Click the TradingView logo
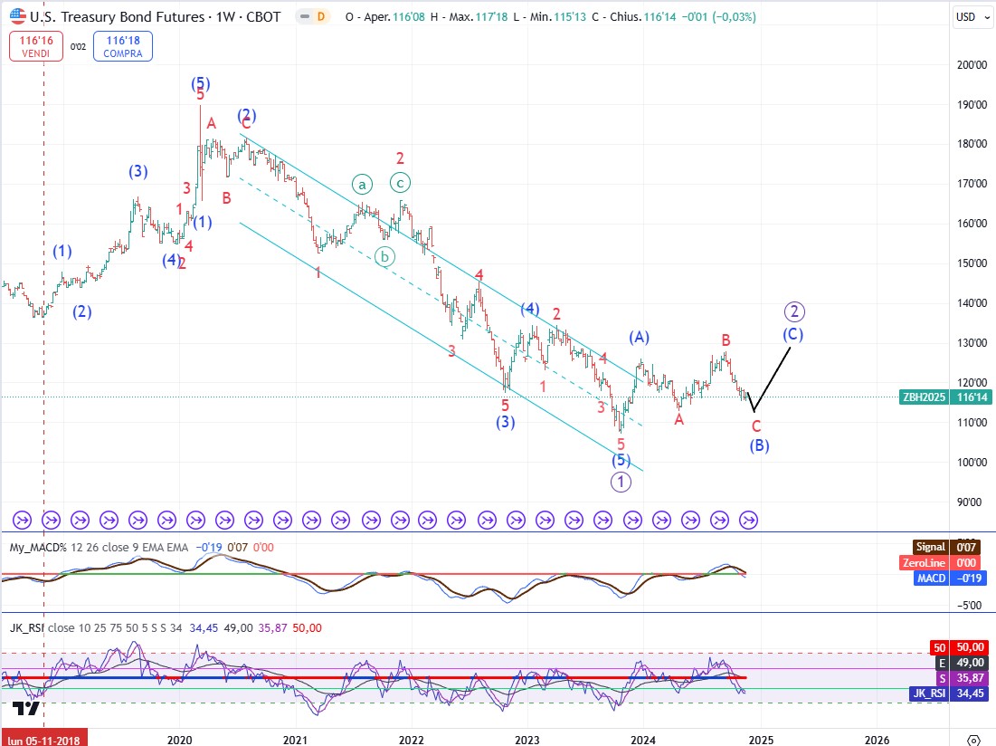The image size is (996, 746). coord(26,709)
